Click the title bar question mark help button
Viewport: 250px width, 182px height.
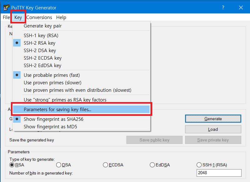click(223, 7)
